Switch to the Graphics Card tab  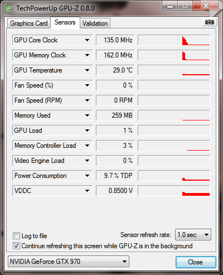click(x=29, y=23)
